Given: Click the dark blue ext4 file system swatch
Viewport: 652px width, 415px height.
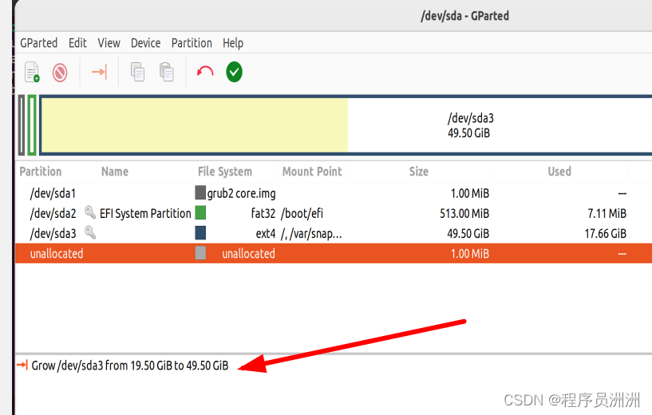Looking at the screenshot, I should click(x=200, y=233).
